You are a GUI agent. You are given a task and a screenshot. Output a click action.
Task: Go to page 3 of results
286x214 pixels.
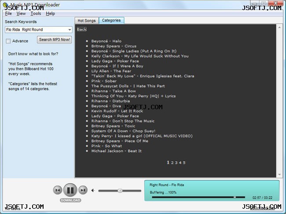176,163
